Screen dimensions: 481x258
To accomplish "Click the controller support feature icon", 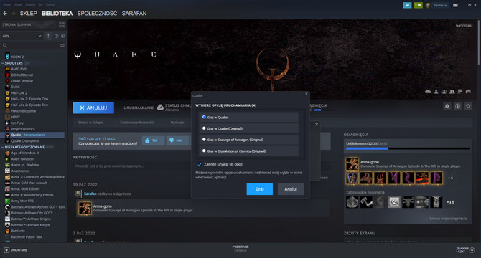I will (x=468, y=92).
